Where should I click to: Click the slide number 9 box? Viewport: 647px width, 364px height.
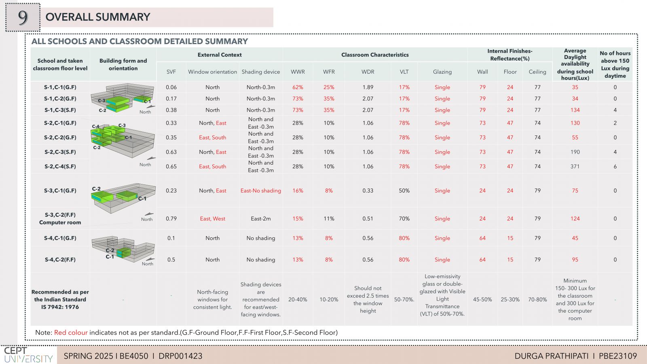[x=23, y=17]
